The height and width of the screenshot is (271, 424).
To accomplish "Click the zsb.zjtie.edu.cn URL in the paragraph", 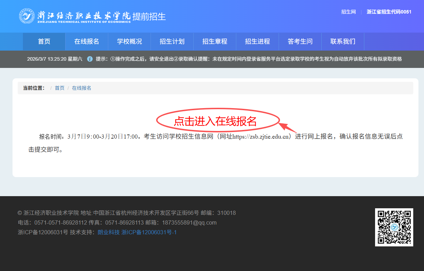I will tap(261, 137).
